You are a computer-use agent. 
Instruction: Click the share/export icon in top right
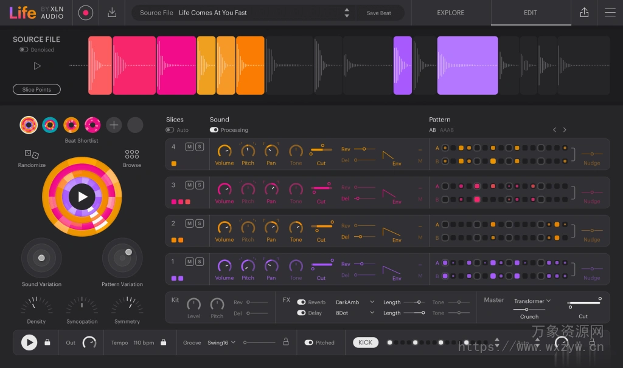pyautogui.click(x=585, y=12)
